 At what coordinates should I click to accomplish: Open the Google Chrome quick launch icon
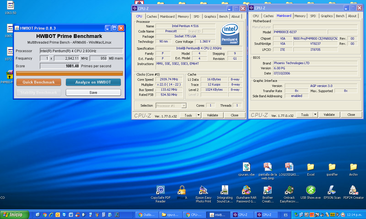[45, 215]
